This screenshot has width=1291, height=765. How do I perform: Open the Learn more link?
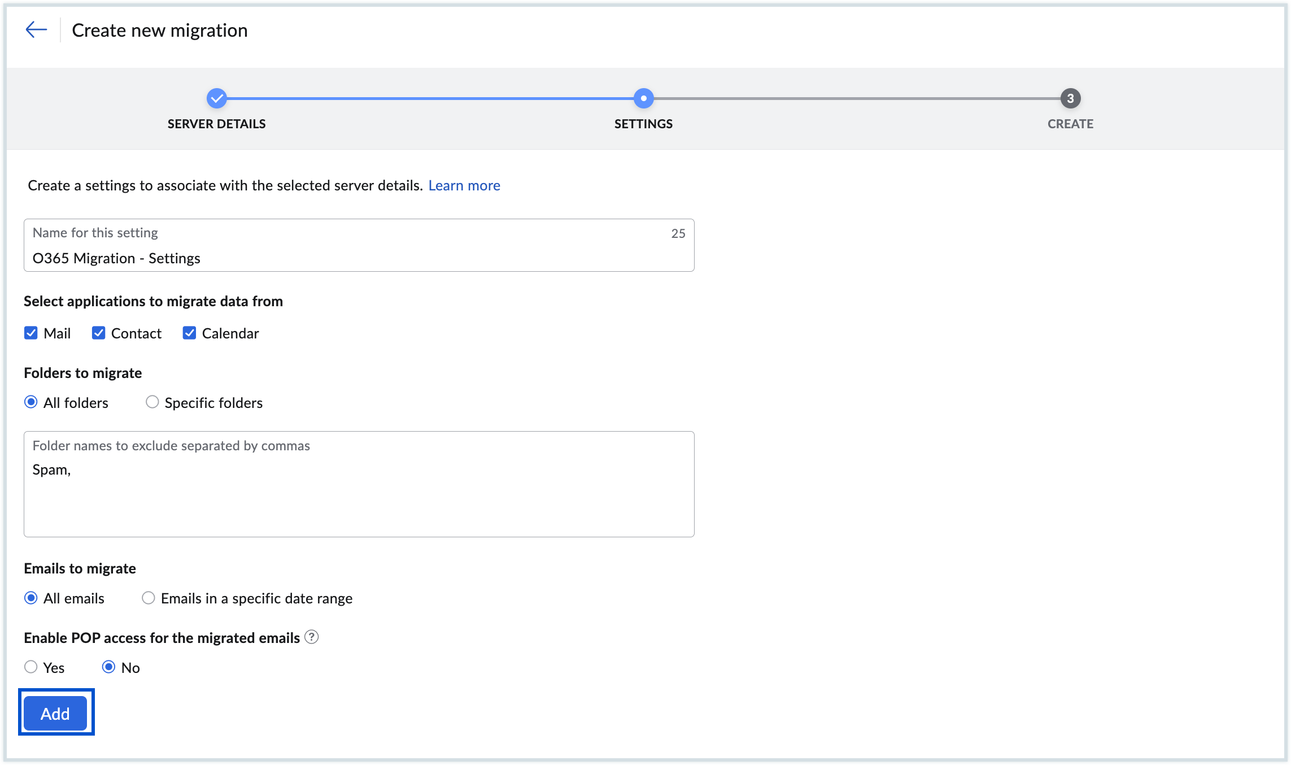464,185
